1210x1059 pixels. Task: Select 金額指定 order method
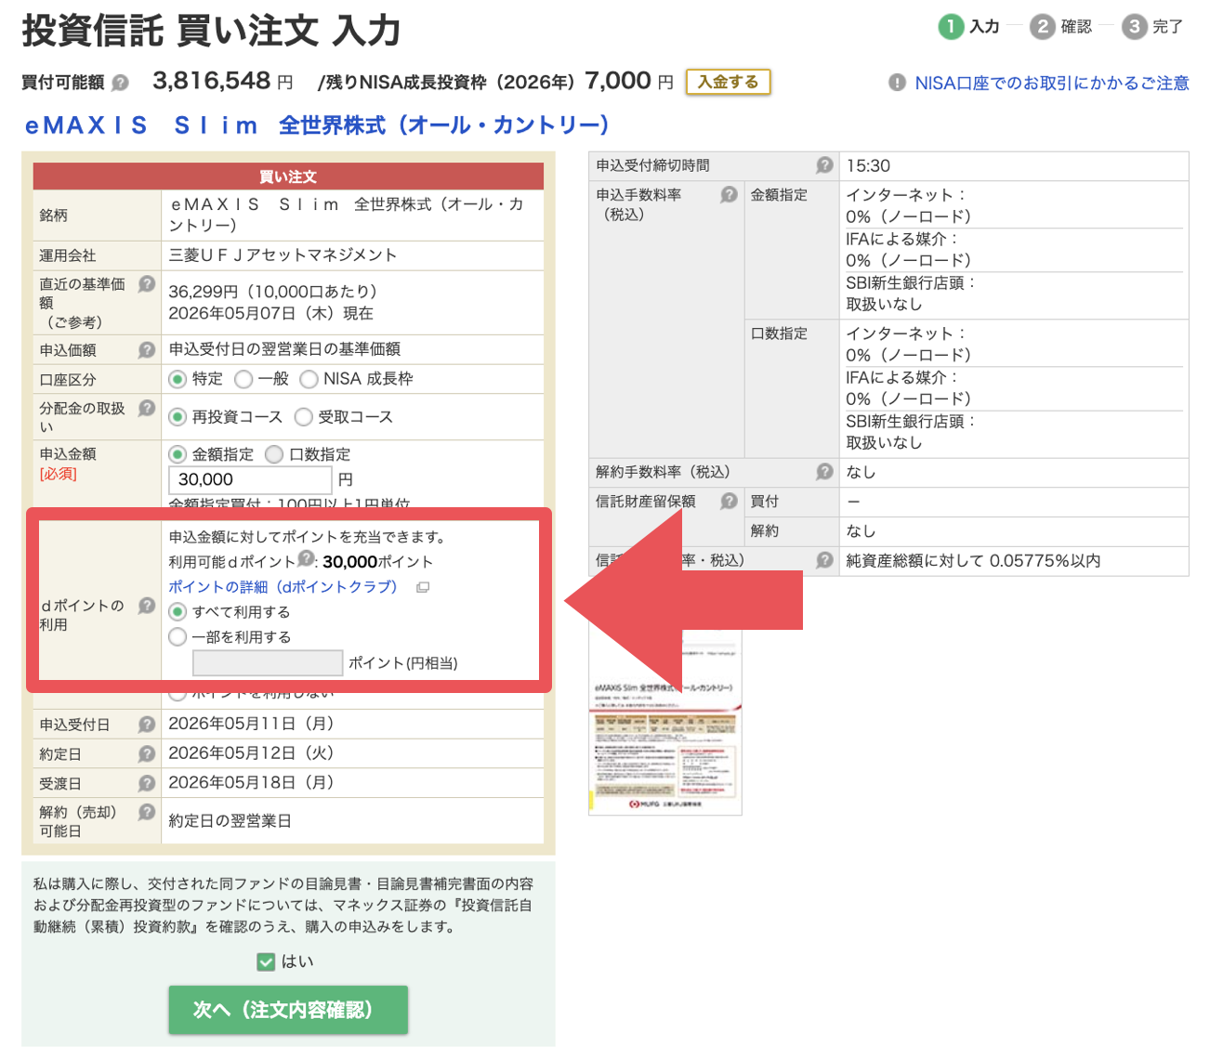pyautogui.click(x=178, y=454)
